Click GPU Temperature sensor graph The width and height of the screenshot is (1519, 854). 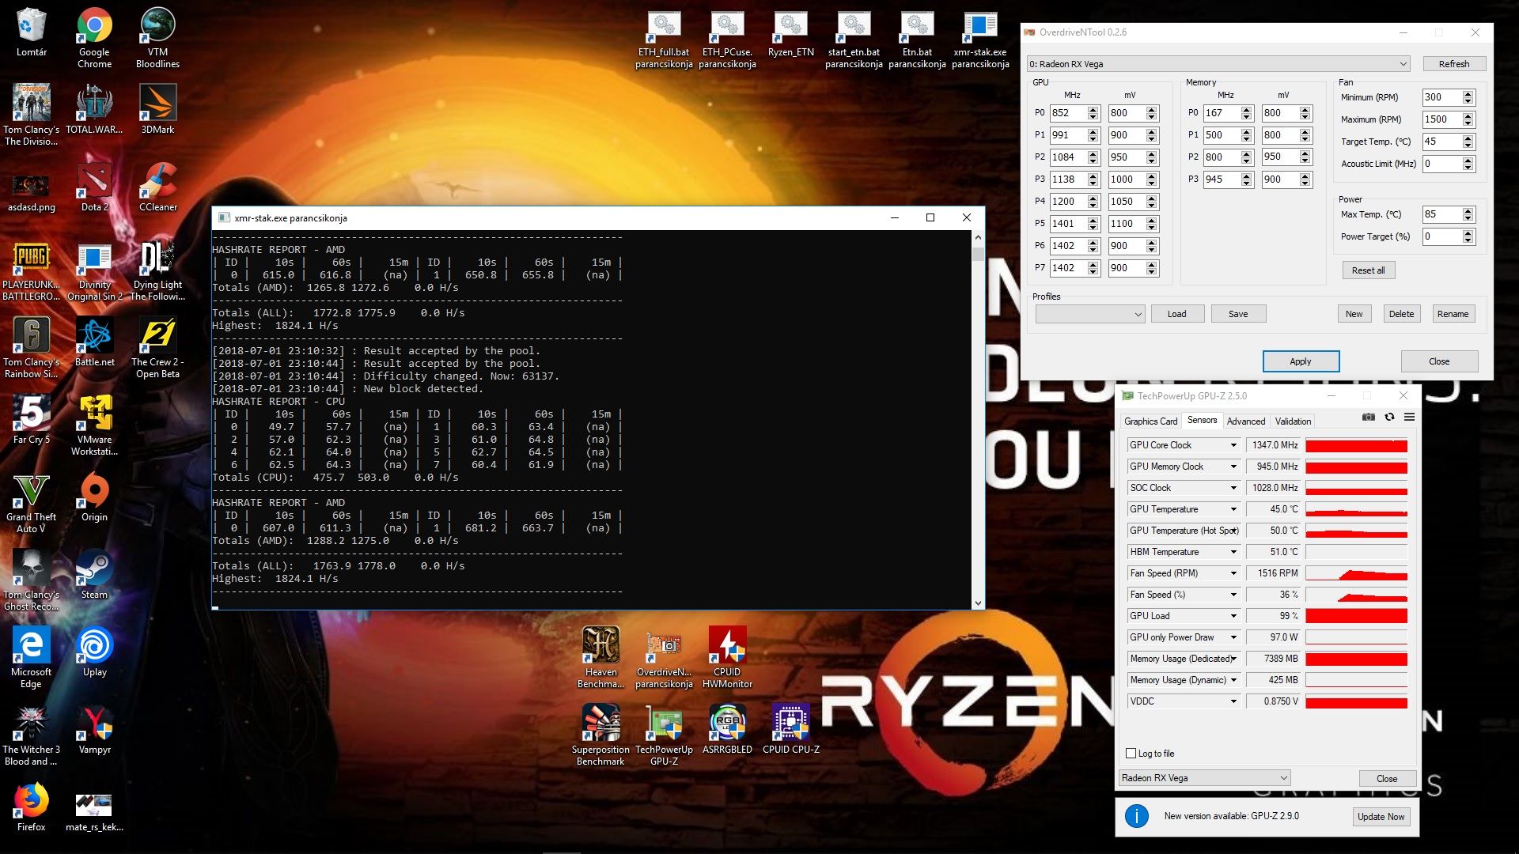1356,509
